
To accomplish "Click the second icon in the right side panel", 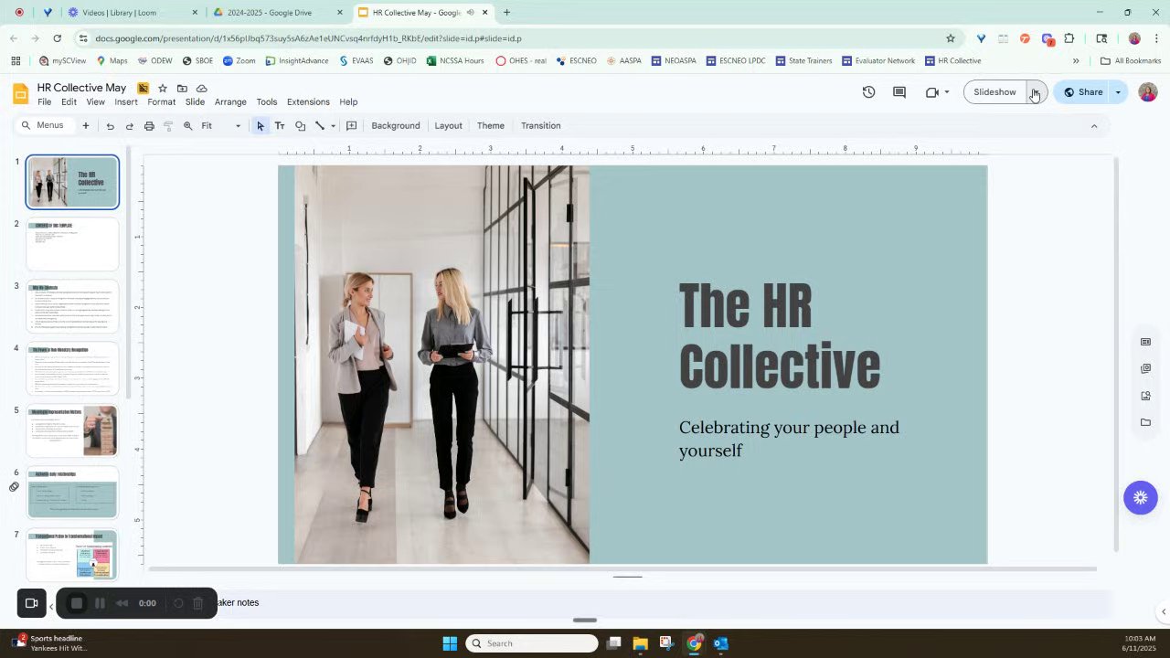I will pyautogui.click(x=1145, y=368).
